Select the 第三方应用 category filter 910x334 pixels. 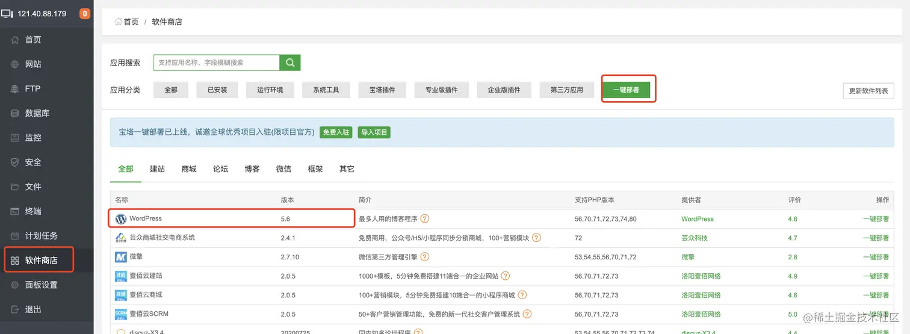point(567,90)
